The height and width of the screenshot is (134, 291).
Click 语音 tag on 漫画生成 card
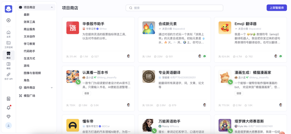[x=239, y=93]
